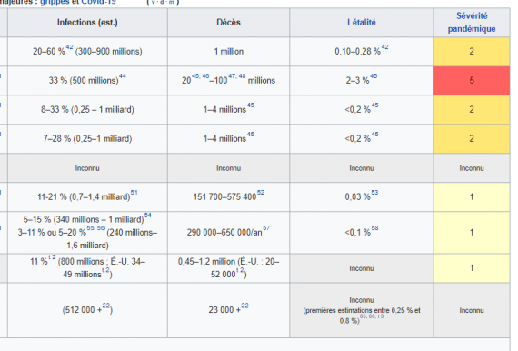518x351 pixels.
Task: View reference 51 after 0,7–1,4 milliard
Action: pos(134,193)
